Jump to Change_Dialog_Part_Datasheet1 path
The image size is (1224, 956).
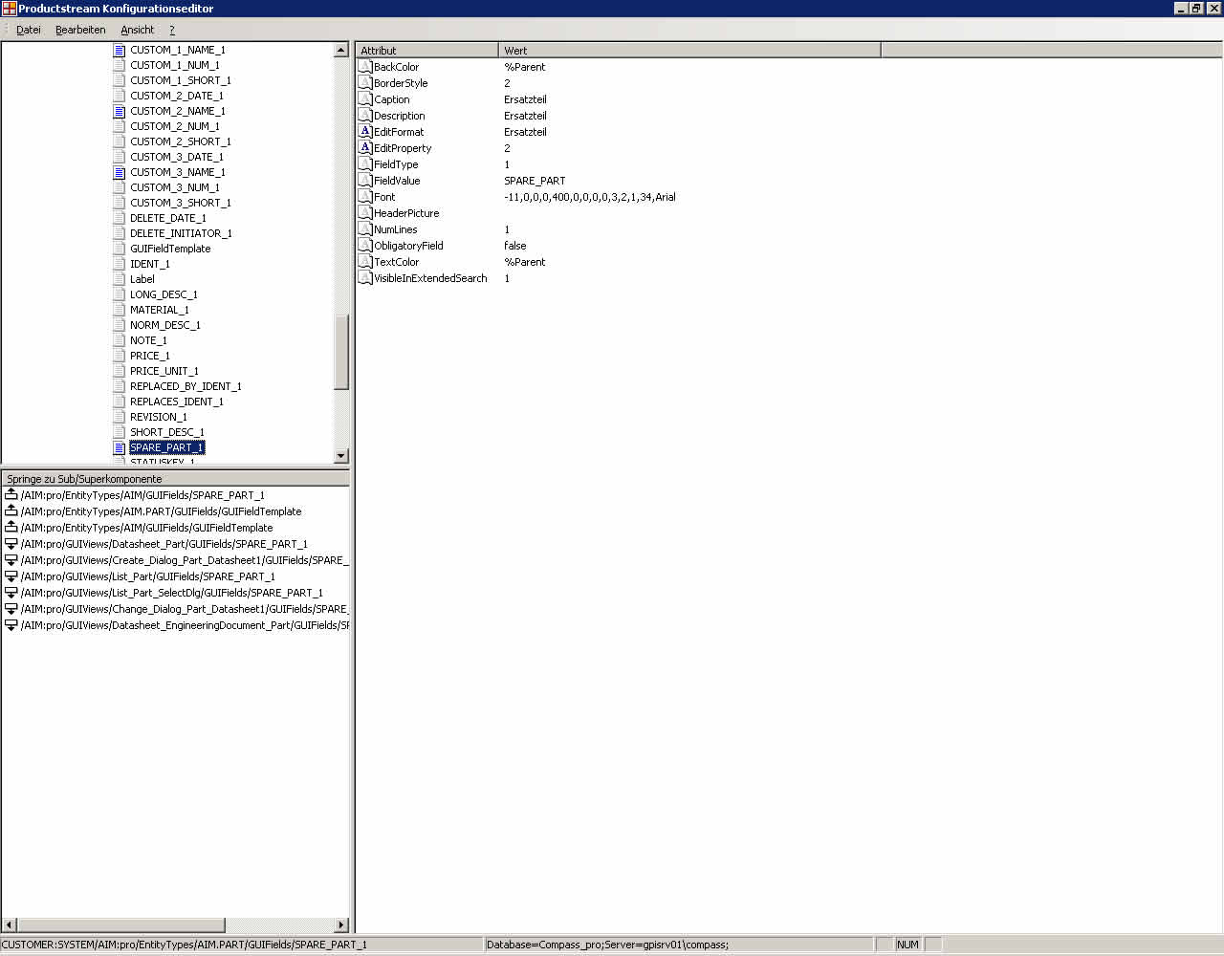tap(185, 609)
